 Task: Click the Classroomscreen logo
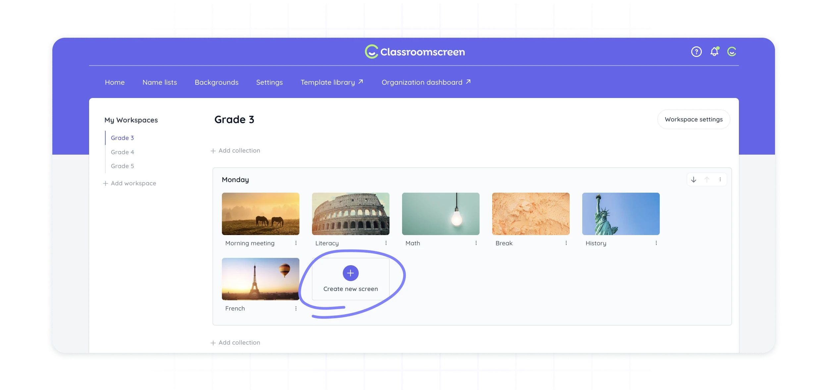click(x=415, y=52)
